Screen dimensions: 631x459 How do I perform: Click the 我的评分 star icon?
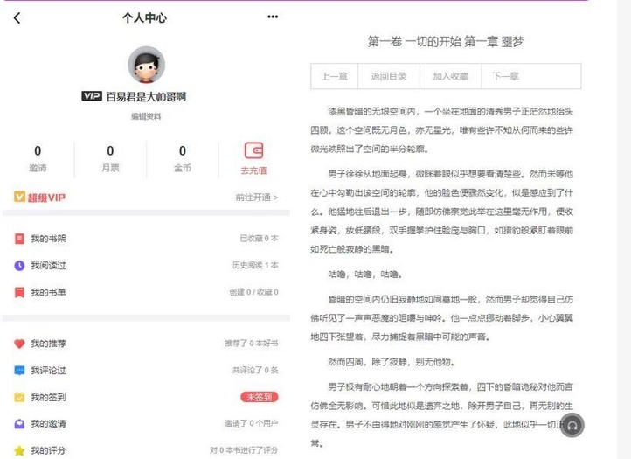(19, 450)
